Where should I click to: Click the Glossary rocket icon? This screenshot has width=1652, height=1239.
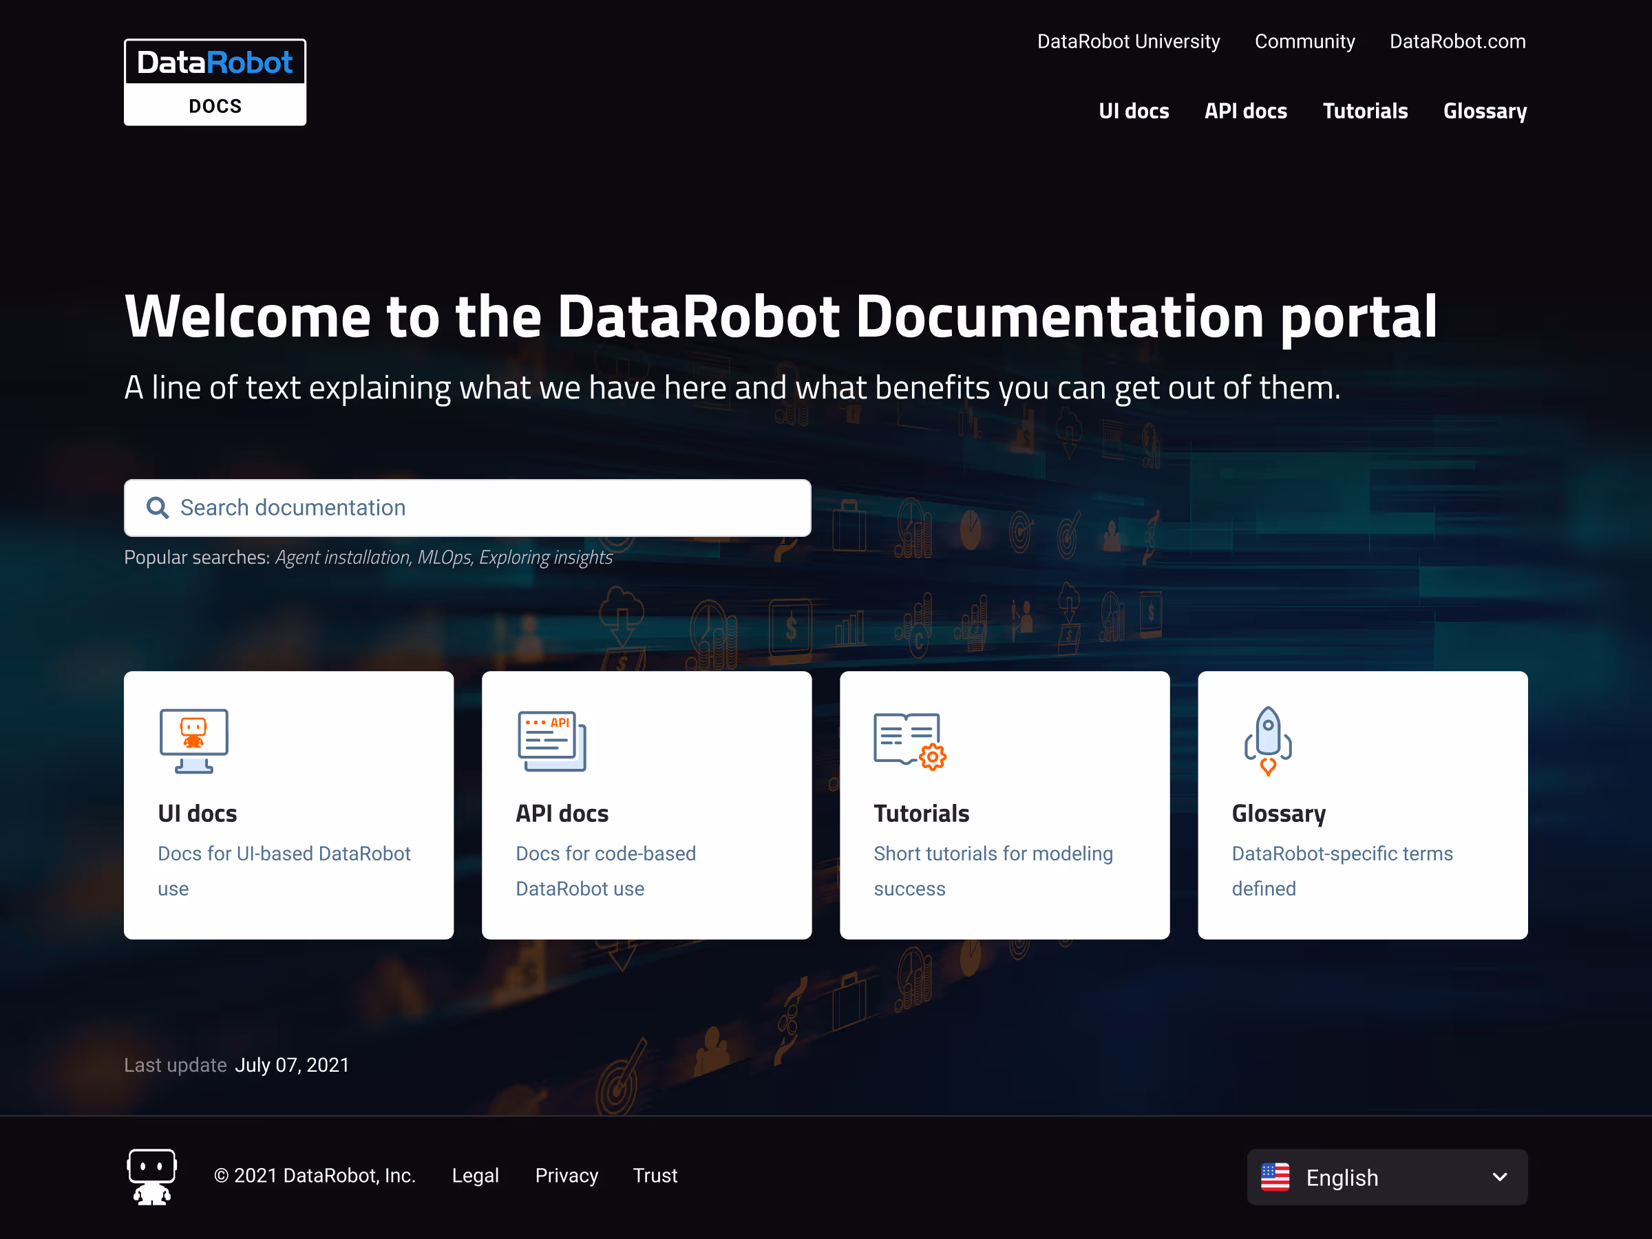click(1267, 741)
